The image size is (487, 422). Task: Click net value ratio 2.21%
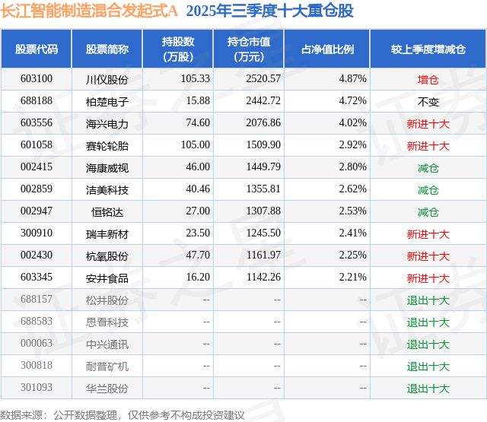click(352, 277)
